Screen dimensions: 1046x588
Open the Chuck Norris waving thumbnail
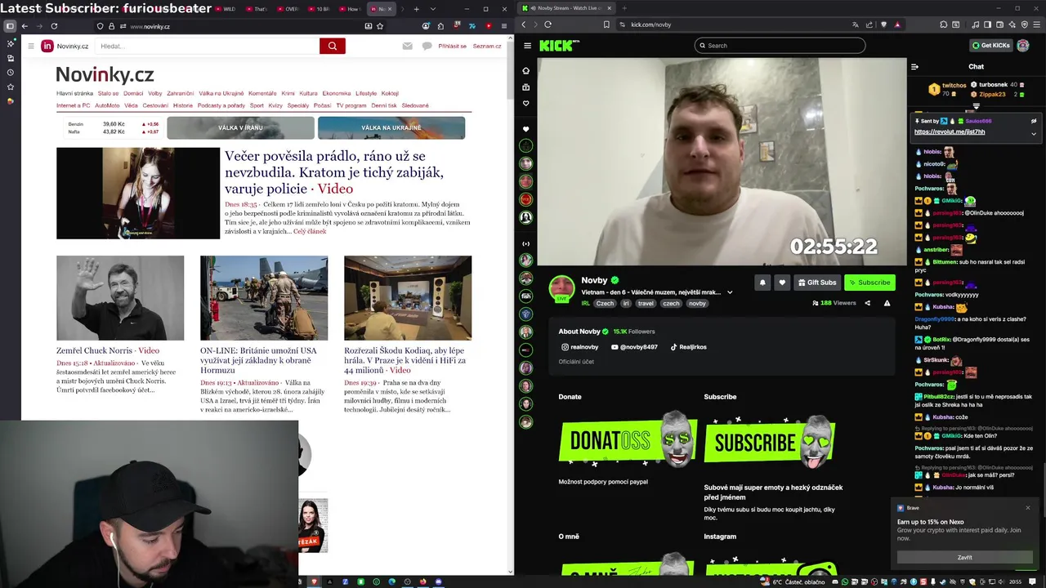120,298
